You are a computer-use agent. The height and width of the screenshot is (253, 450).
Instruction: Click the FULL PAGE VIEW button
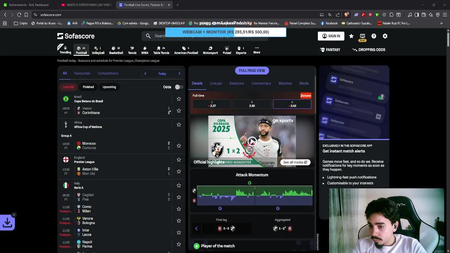(252, 71)
